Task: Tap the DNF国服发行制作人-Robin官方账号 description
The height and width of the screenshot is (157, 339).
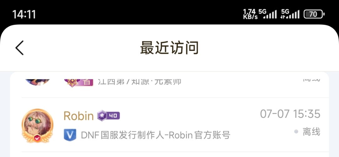Action: point(156,135)
